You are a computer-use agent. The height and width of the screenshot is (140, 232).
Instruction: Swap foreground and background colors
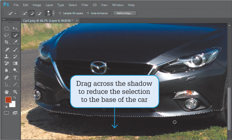tap(15, 97)
